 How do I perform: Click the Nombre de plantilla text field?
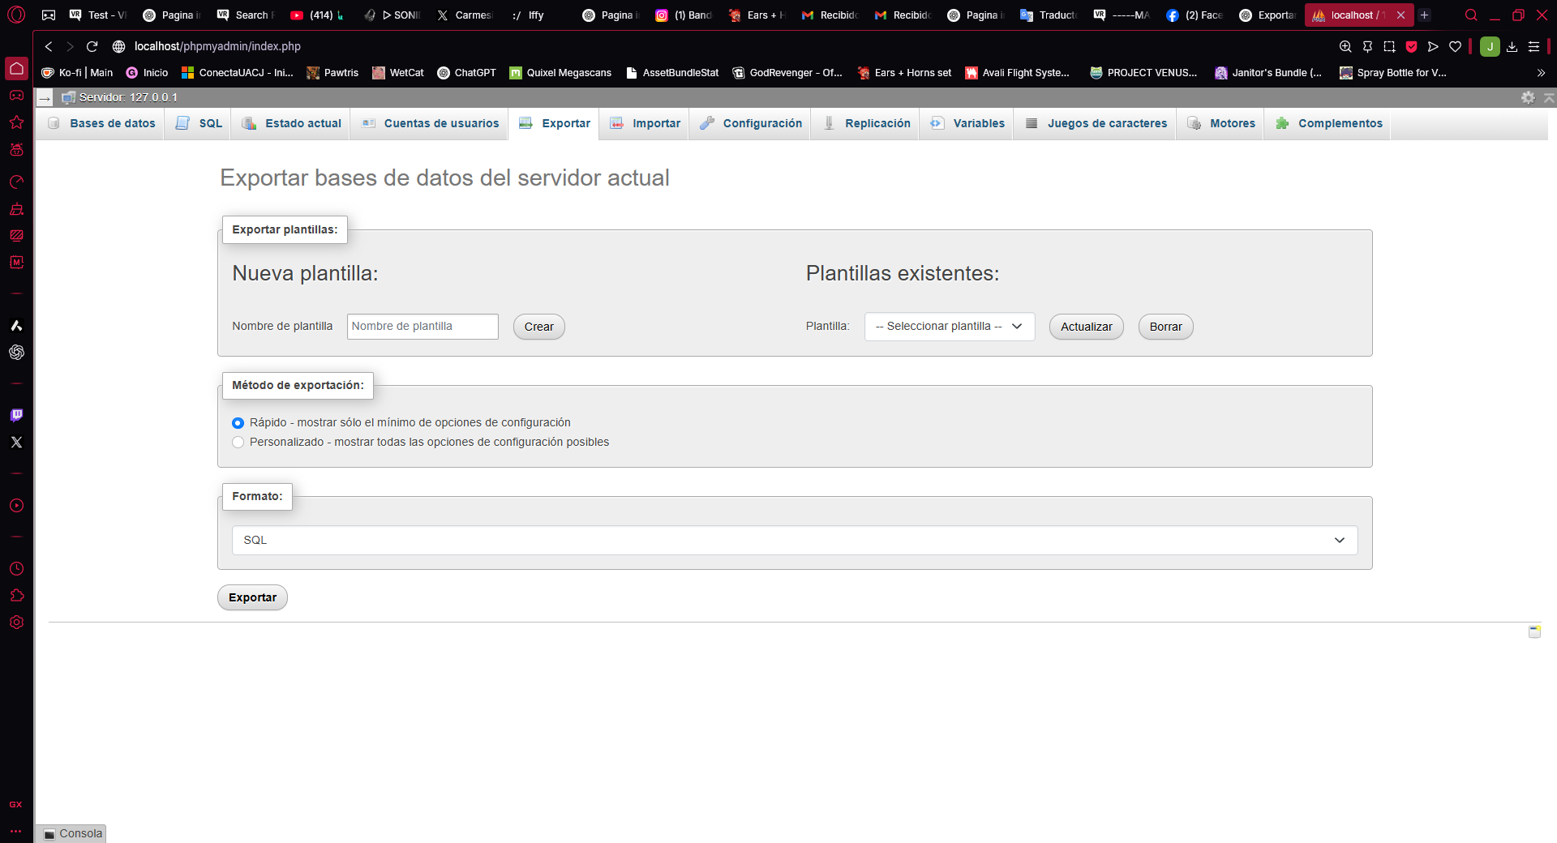(x=422, y=327)
